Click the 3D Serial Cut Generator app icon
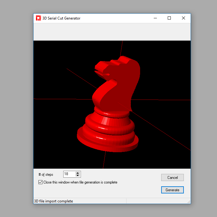Screen dimensions: 217x217 (x=38, y=18)
